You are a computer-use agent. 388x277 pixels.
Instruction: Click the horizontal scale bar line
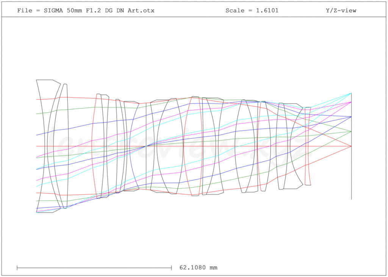(x=94, y=268)
